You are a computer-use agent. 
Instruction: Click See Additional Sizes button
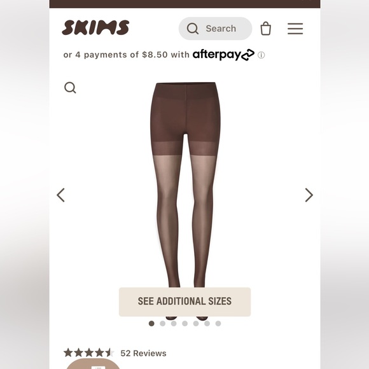[184, 302]
